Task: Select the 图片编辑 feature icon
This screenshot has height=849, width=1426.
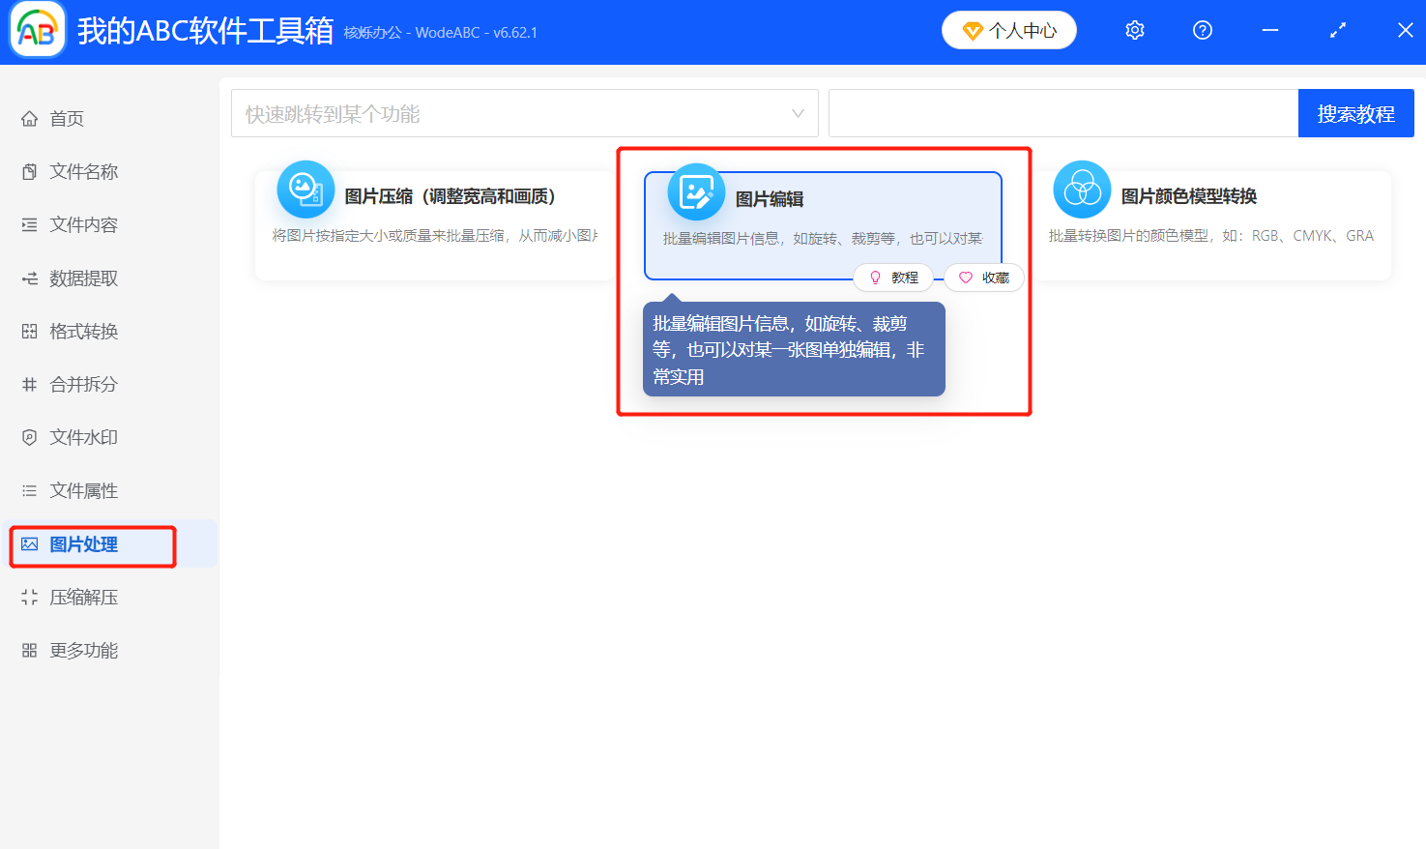Action: (695, 192)
